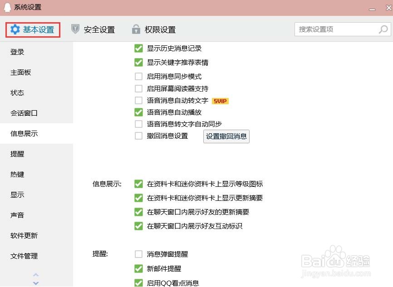This screenshot has width=393, height=287.
Task: Uncheck 新邮件提醒 checkbox
Action: click(x=138, y=269)
